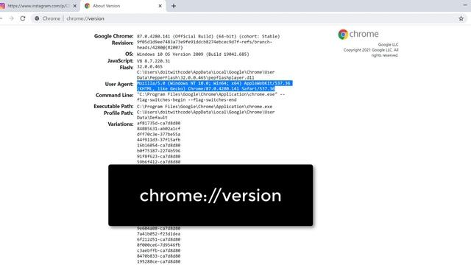The width and height of the screenshot is (471, 265).
Task: Click variation 44f911d3-37f15afb
Action: pyautogui.click(x=159, y=140)
